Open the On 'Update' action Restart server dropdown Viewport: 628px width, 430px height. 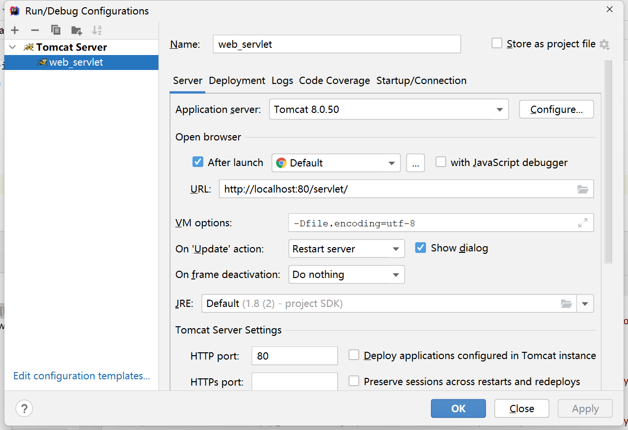(346, 249)
